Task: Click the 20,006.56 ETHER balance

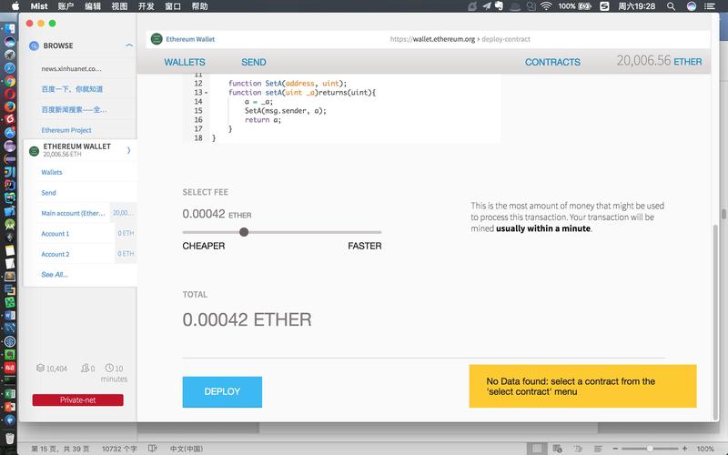Action: click(x=659, y=61)
